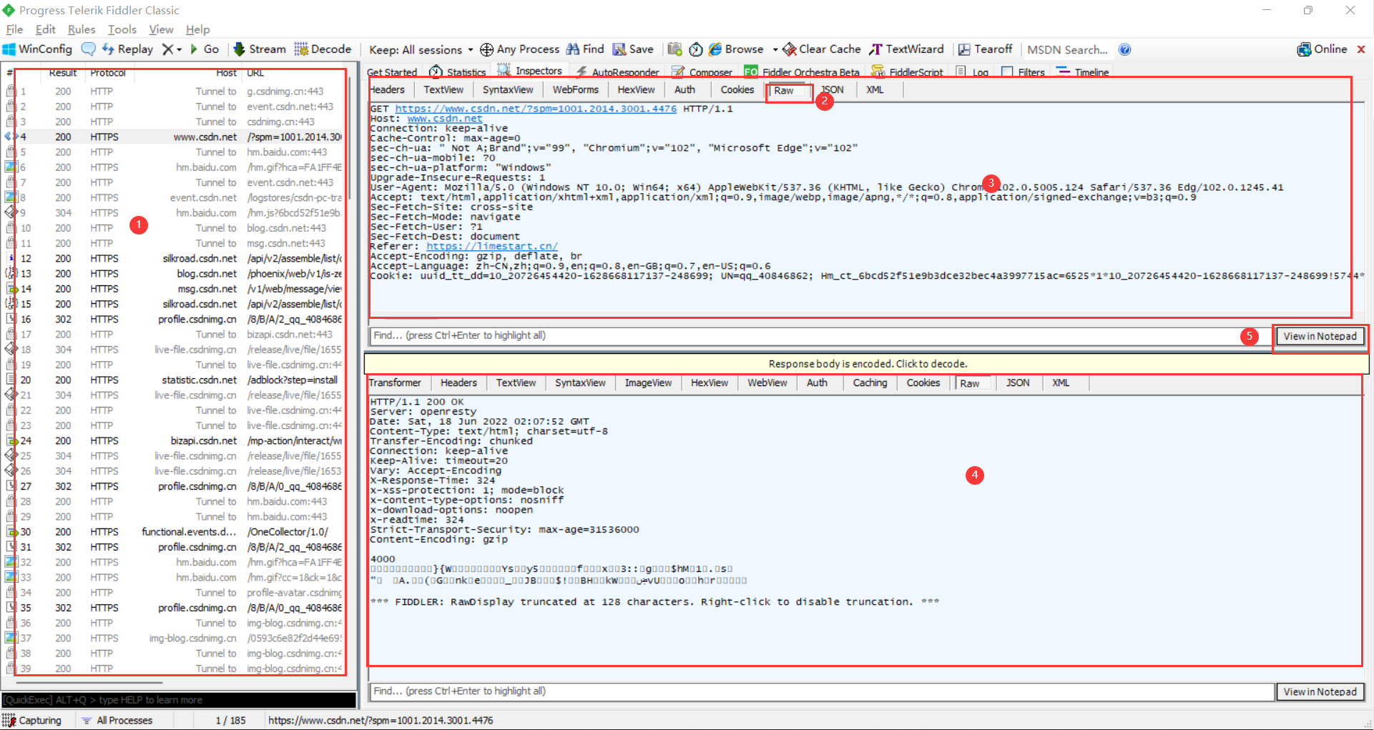Click the Tearoff toolbar button
Screen dimensions: 1374x730
pos(986,49)
